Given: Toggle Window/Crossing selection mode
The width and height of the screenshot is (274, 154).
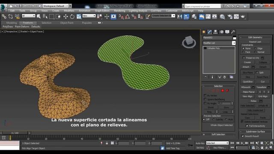Looking at the screenshot, I should pos(58,17).
